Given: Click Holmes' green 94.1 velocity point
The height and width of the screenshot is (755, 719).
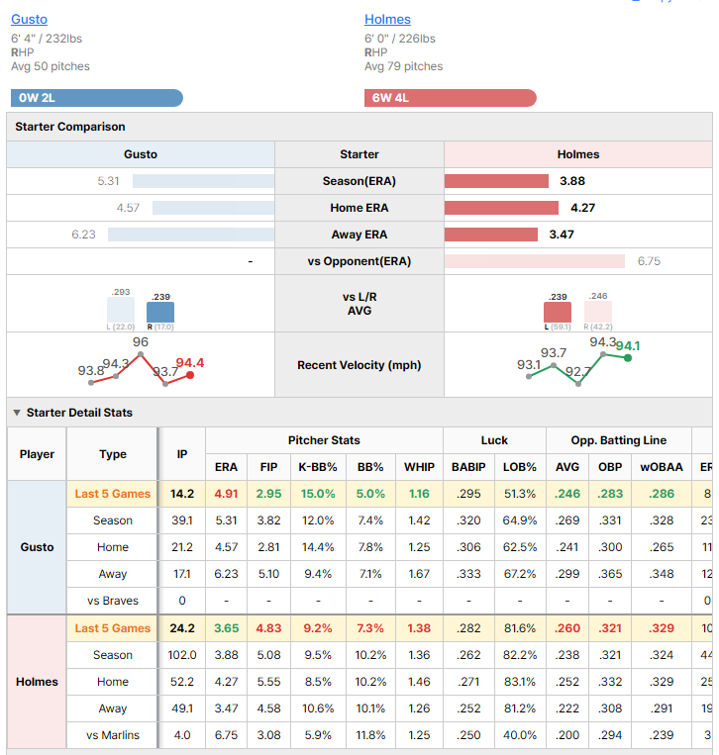Looking at the screenshot, I should tap(628, 358).
